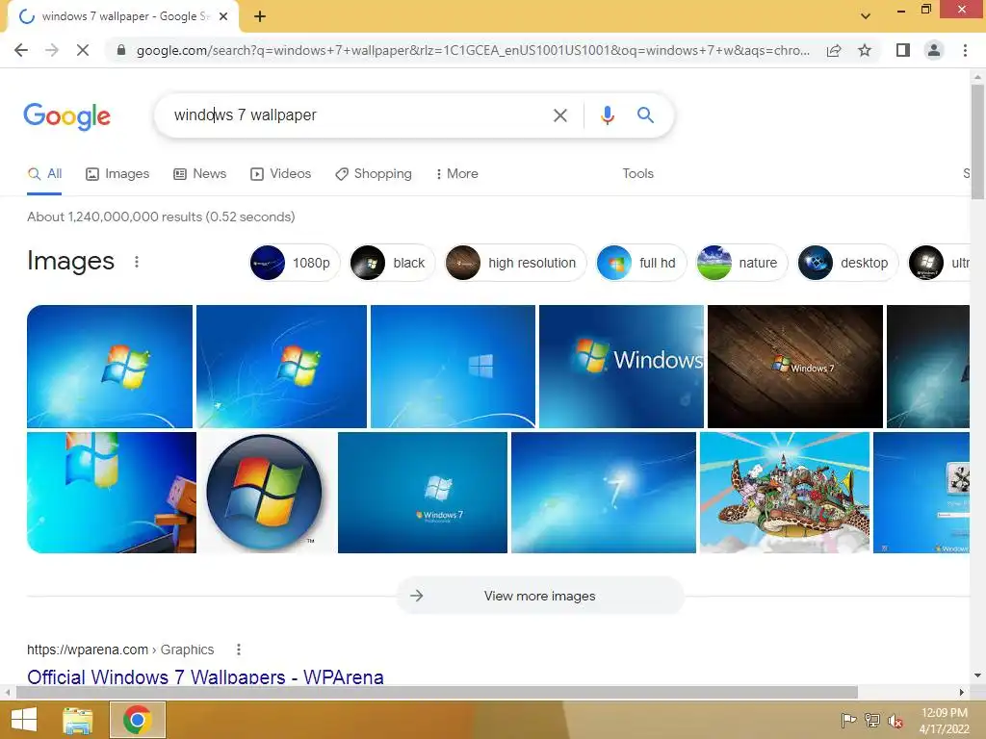Image resolution: width=986 pixels, height=739 pixels.
Task: Click the wparena.com Graphics breadcrumb
Action: (x=120, y=650)
